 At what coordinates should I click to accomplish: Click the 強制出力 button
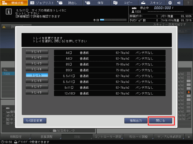(136, 121)
